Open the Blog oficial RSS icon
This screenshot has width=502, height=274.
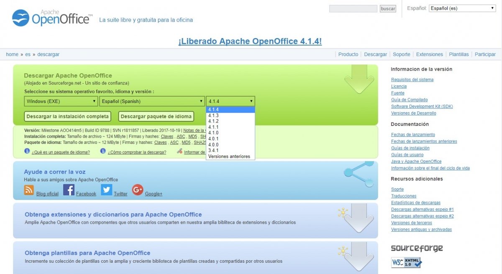(x=29, y=190)
